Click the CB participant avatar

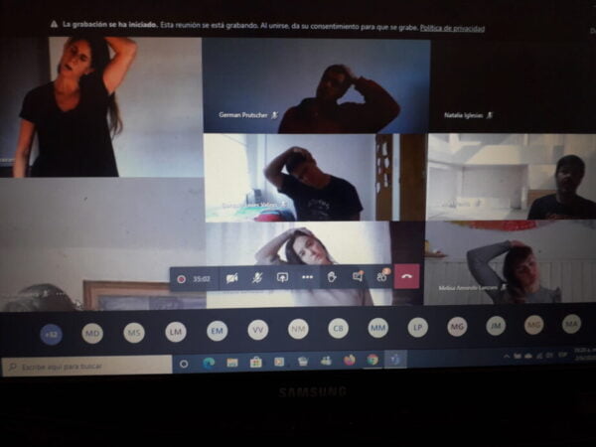tap(339, 328)
